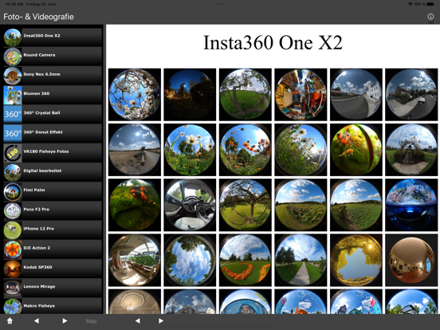Open the aquarium coral reef fisheye photo
440x330 pixels.
[x=411, y=205]
